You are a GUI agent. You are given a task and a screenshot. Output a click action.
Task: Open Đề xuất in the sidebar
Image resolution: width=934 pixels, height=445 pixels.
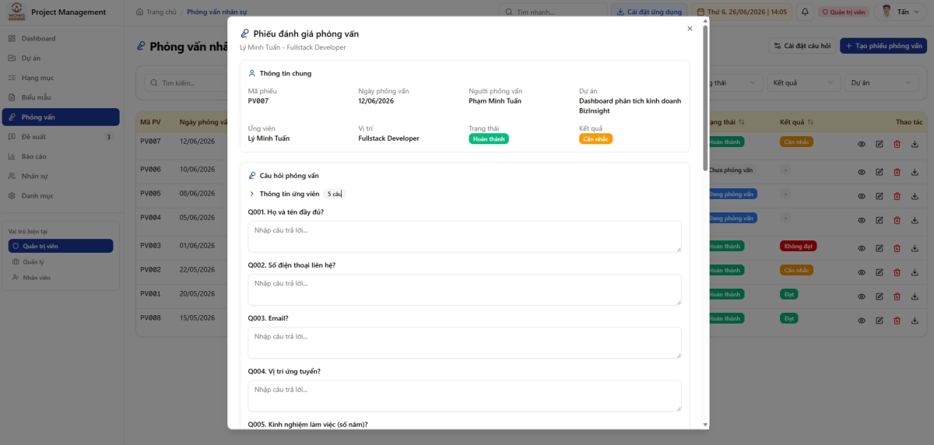coord(61,136)
